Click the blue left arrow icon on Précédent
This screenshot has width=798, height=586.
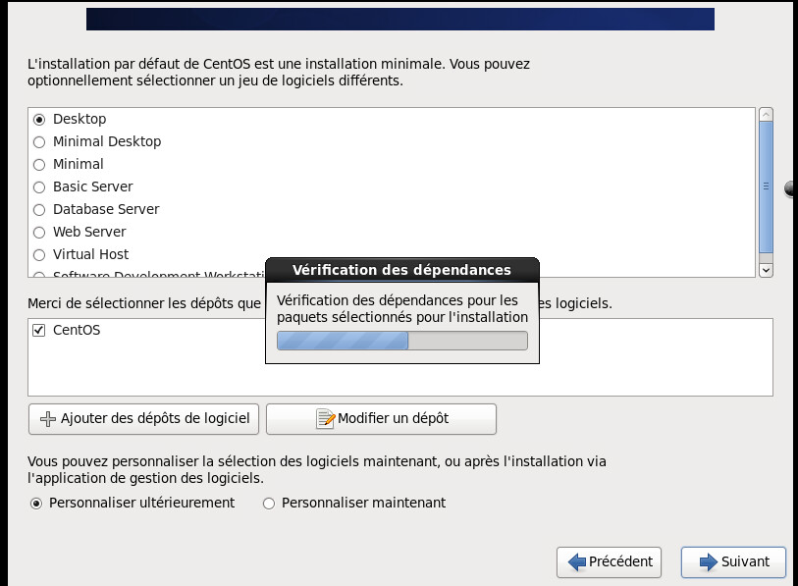coord(577,562)
